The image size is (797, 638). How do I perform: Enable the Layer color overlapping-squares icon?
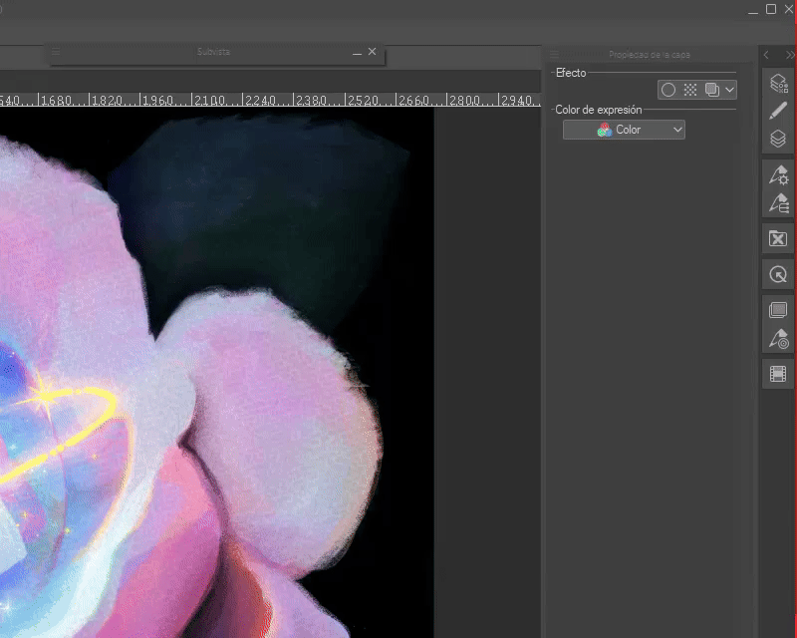pyautogui.click(x=711, y=90)
